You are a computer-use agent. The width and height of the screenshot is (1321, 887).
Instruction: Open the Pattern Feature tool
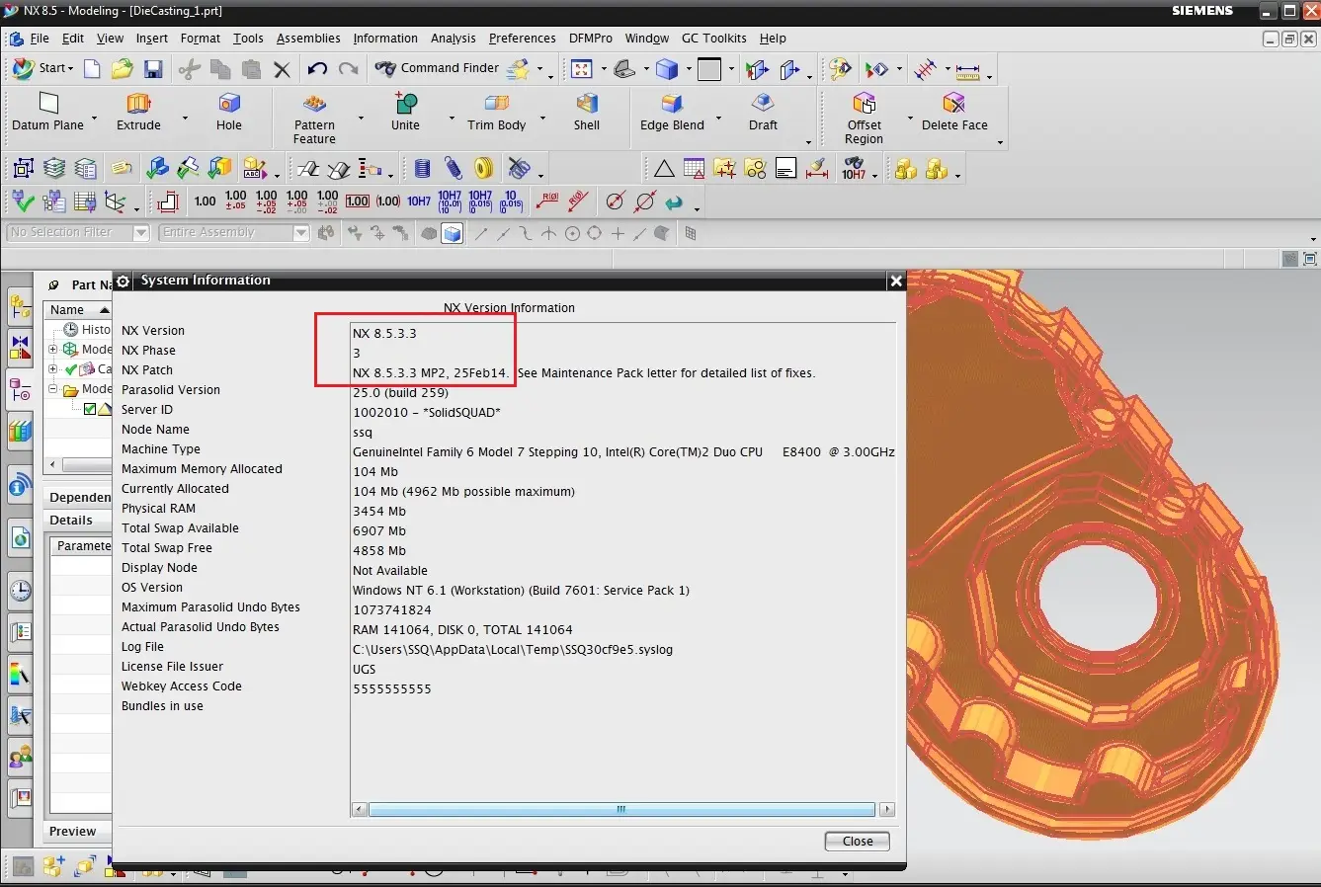(x=314, y=119)
